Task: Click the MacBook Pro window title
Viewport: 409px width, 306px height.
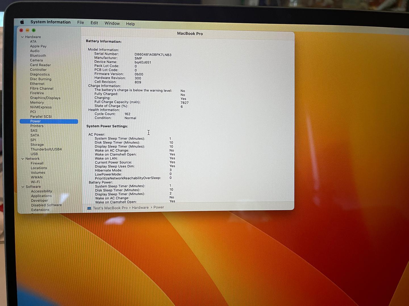Action: pyautogui.click(x=190, y=33)
